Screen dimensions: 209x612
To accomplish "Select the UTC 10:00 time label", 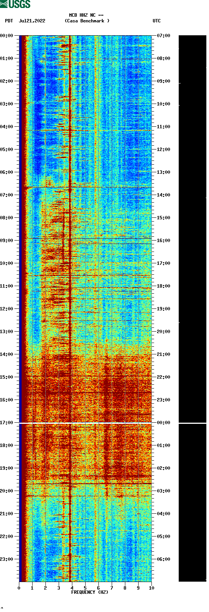I will click(164, 104).
